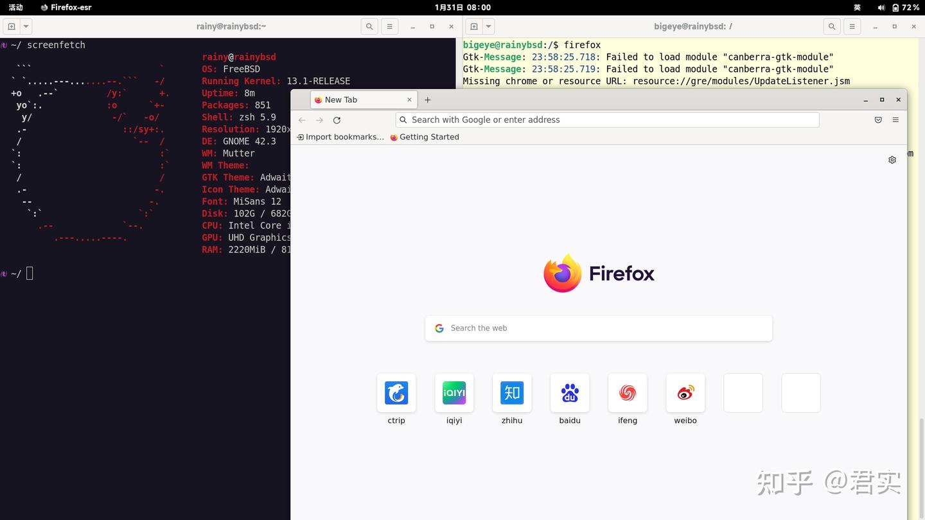This screenshot has width=925, height=520.
Task: Click the Search the web field
Action: pyautogui.click(x=598, y=328)
